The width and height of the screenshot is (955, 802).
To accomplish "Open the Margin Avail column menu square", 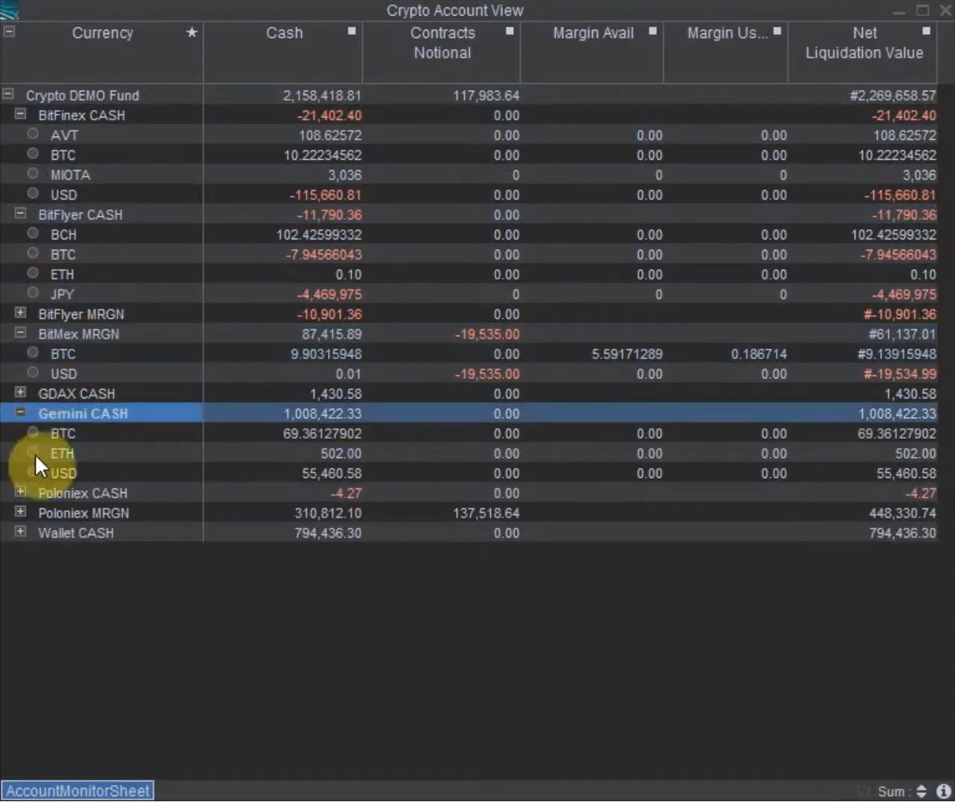I will [x=652, y=31].
